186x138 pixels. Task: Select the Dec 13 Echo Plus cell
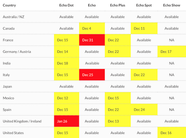(117, 121)
